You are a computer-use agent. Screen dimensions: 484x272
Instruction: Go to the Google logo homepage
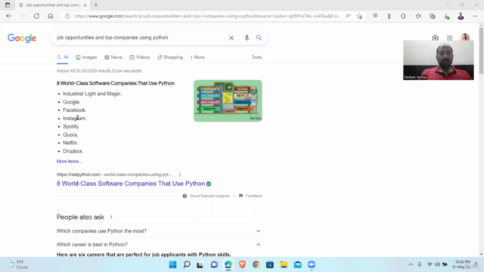tap(22, 38)
